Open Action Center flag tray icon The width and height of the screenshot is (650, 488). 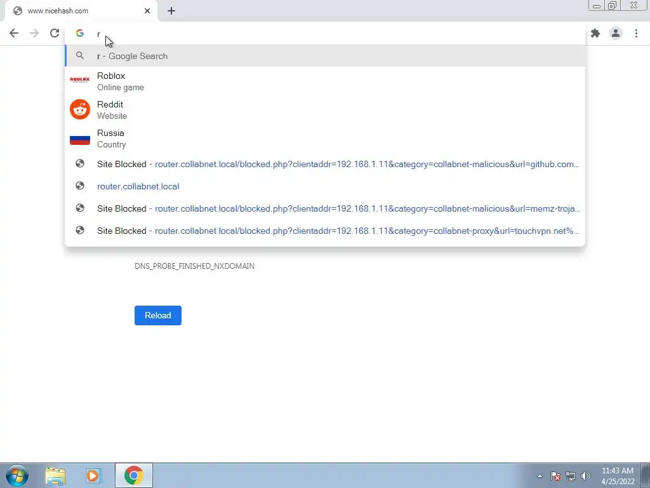(555, 476)
